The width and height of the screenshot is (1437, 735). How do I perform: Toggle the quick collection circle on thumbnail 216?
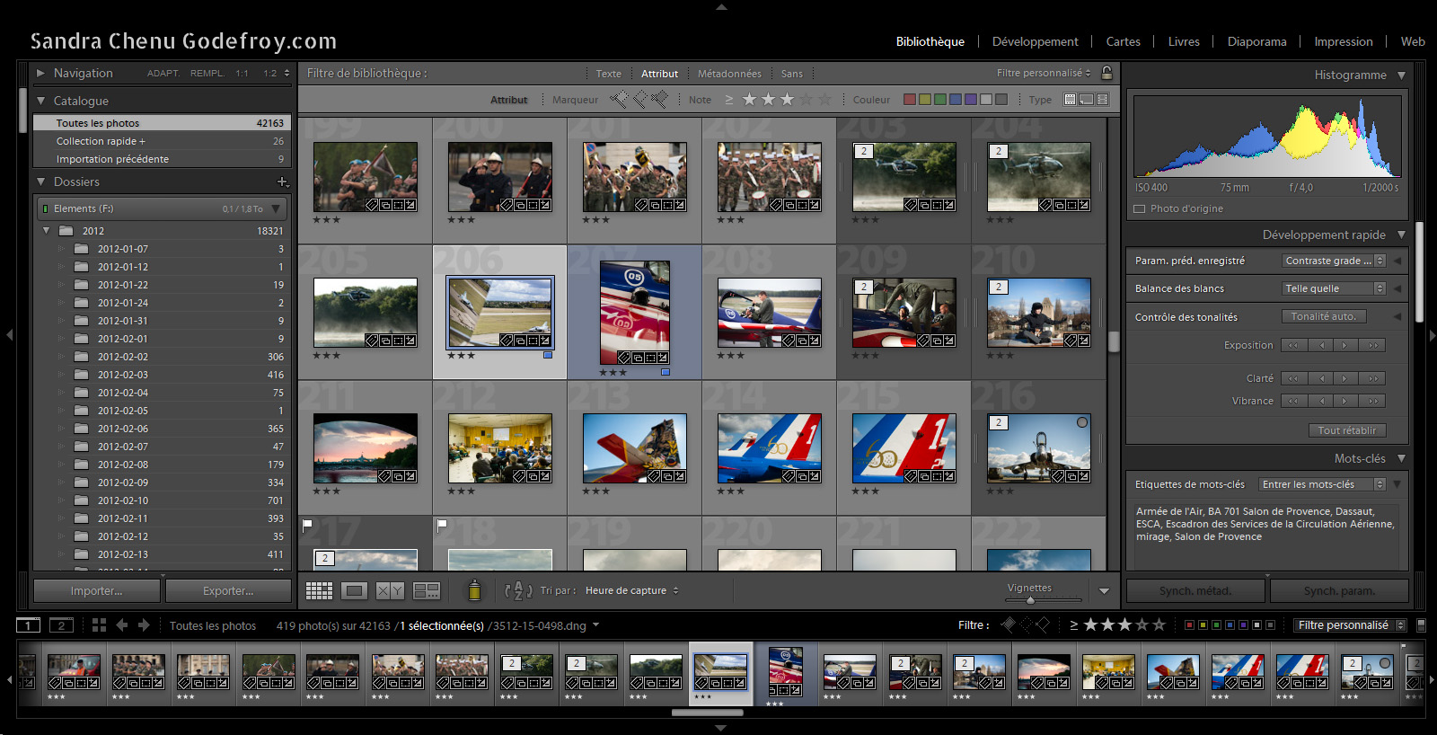(x=1082, y=422)
